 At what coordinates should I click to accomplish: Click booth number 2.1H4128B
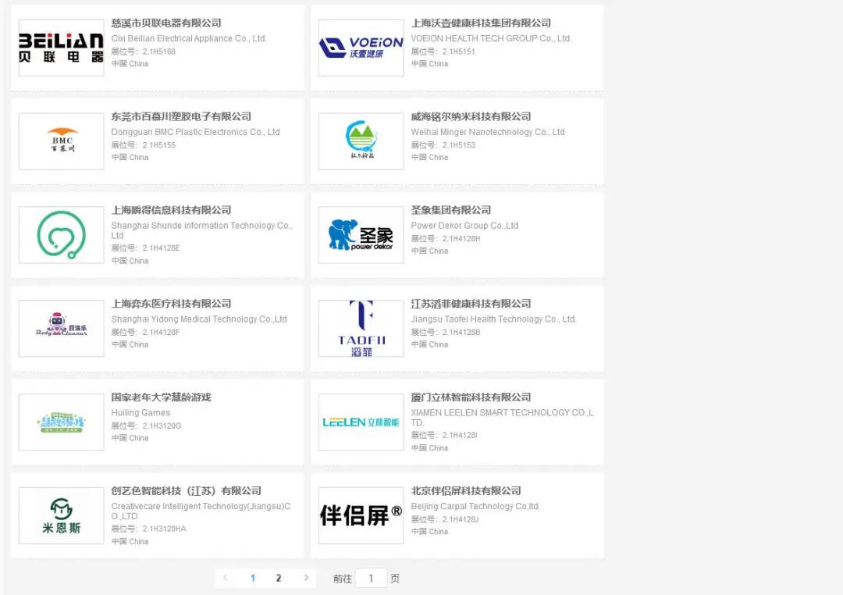click(x=461, y=333)
